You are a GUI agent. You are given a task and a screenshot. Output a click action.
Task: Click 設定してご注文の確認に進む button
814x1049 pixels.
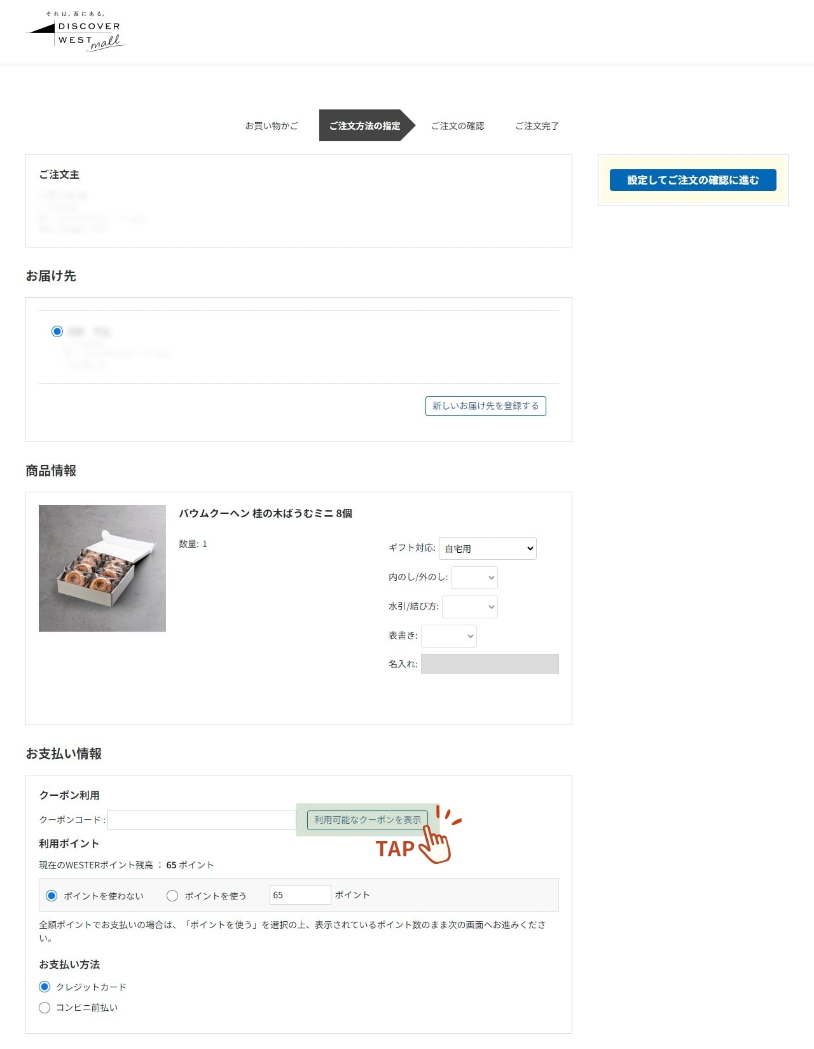click(693, 180)
